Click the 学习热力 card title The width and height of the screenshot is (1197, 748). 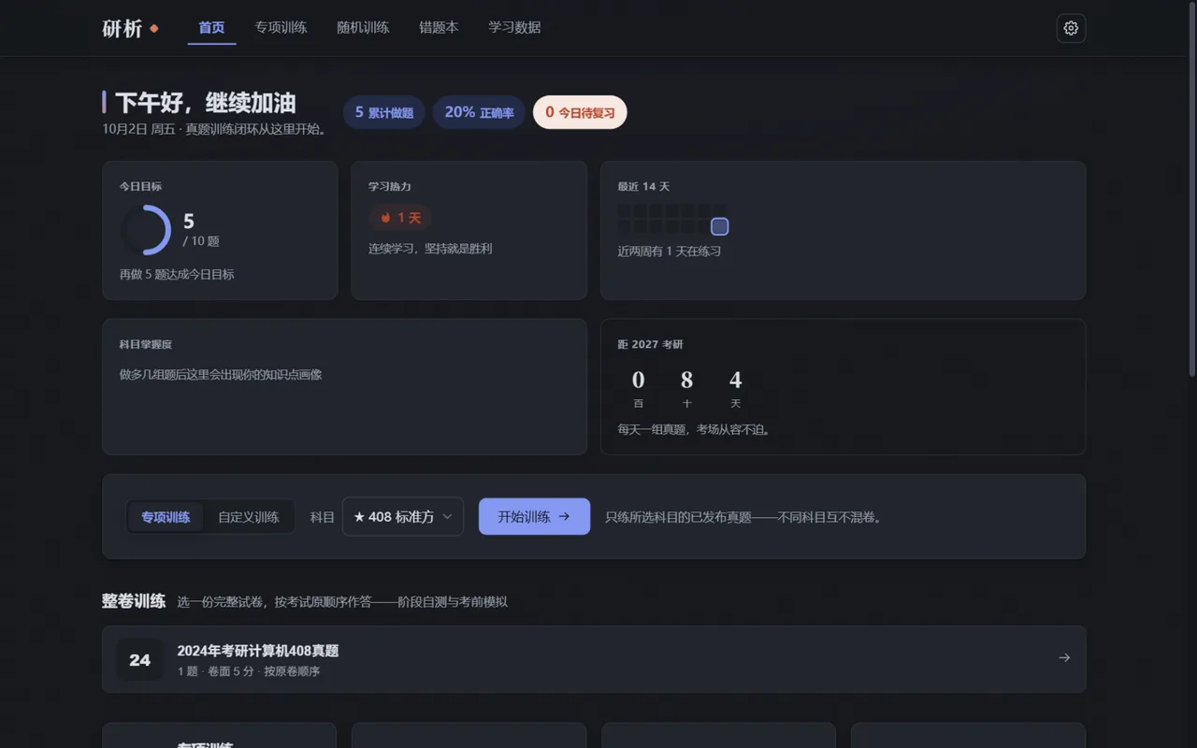tap(390, 186)
